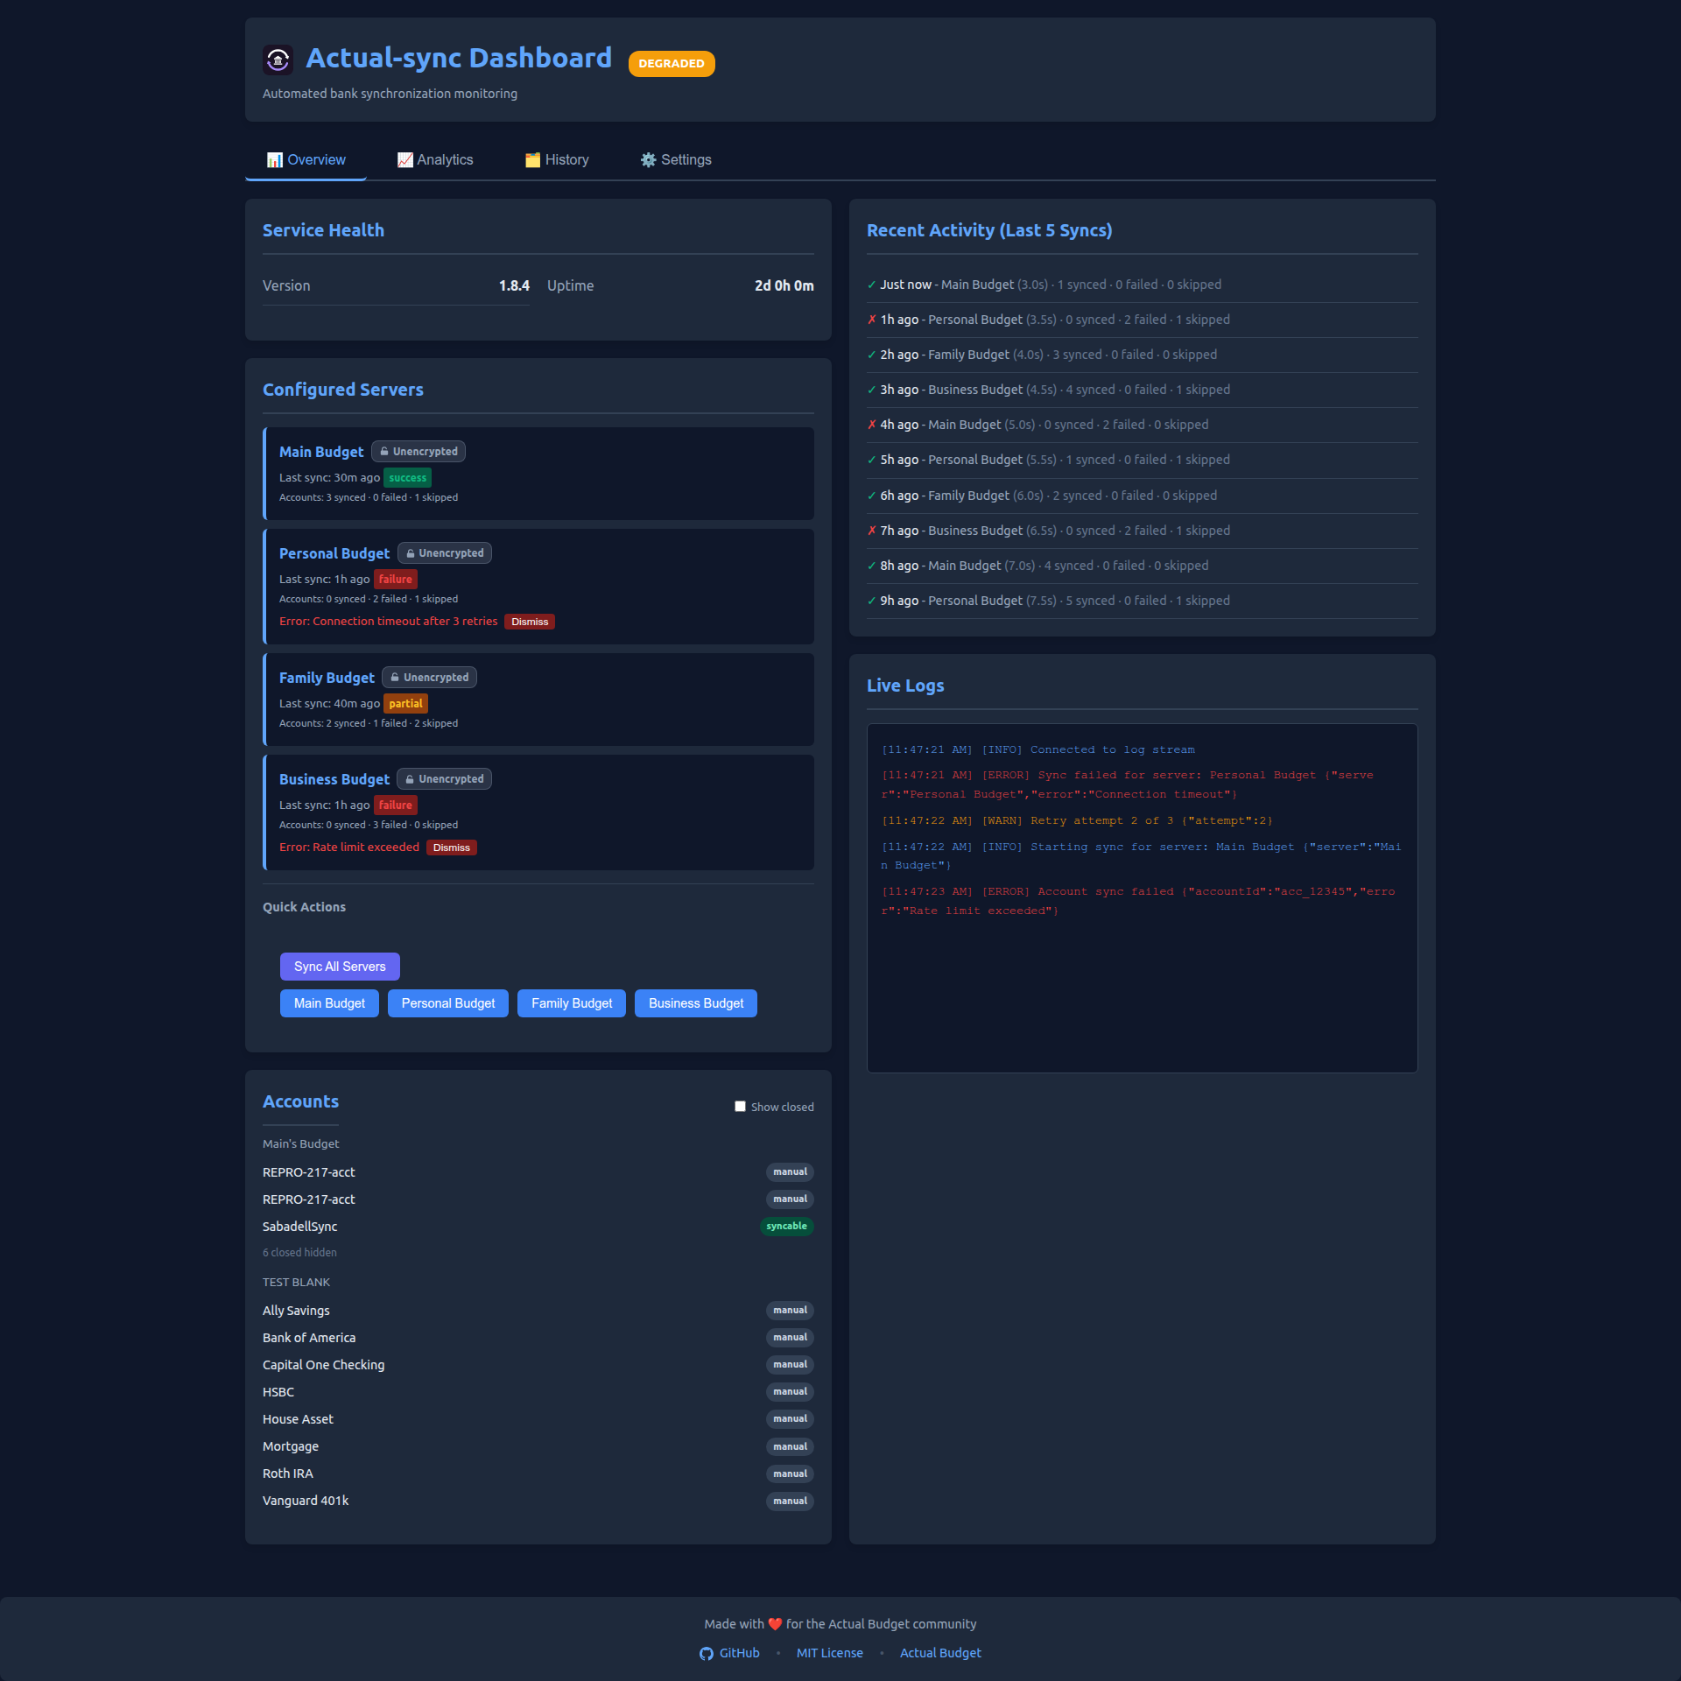1681x1681 pixels.
Task: Click the TEST BLANK accounts group heading
Action: pos(296,1282)
